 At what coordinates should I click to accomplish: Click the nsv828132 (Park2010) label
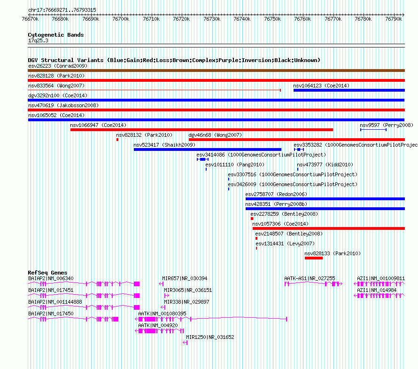click(x=144, y=135)
